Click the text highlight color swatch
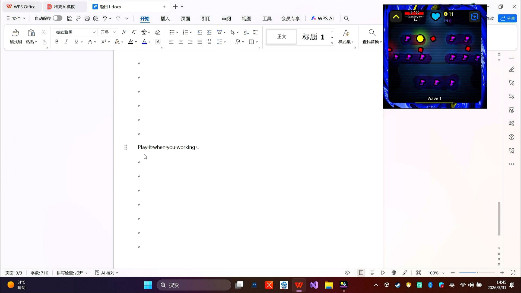 click(131, 42)
